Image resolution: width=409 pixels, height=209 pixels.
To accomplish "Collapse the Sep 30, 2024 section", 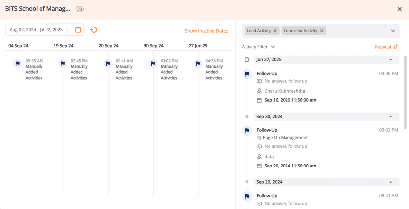I will 391,117.
